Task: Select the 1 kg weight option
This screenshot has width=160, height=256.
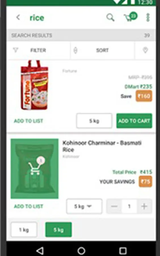Action: click(x=24, y=230)
